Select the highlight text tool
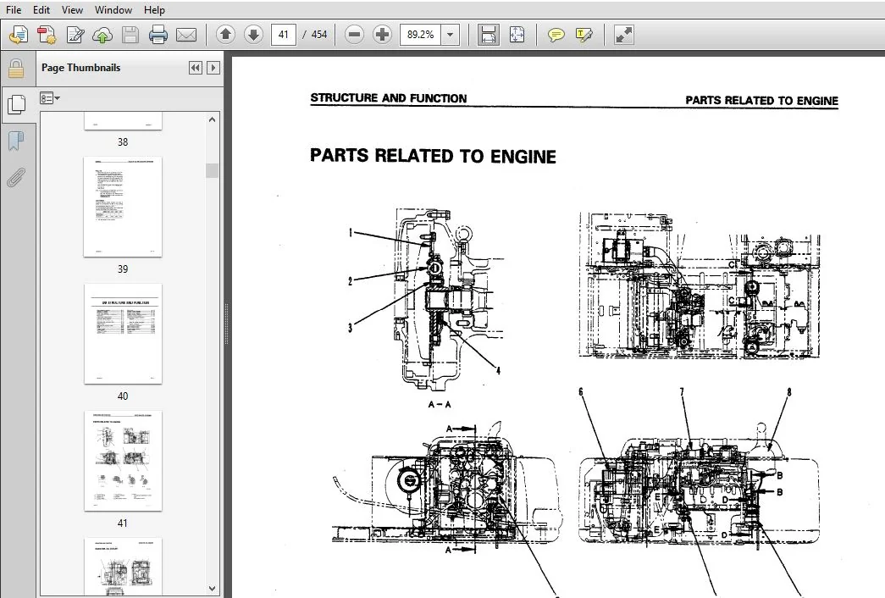885x598 pixels. coord(584,35)
